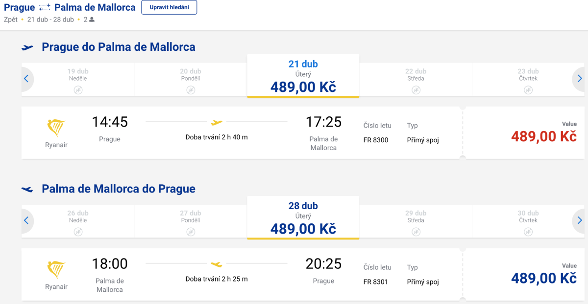Select the 22 dub Středa date tab
The width and height of the screenshot is (588, 304).
[x=416, y=78]
